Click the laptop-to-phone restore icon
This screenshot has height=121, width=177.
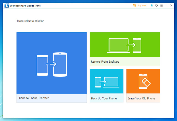[x=124, y=45]
